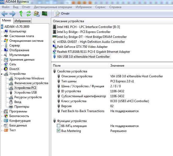
Task: Expand the Компьютер tree node
Action: click(x=2, y=32)
